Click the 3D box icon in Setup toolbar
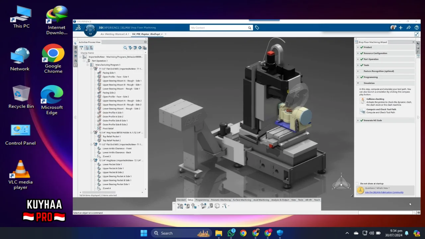This screenshot has height=239, width=425. [217, 206]
